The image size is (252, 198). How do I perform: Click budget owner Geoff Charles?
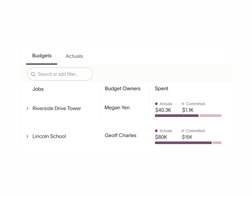point(121,135)
